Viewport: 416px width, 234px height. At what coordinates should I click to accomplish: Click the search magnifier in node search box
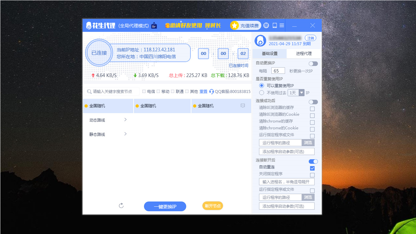(x=89, y=91)
